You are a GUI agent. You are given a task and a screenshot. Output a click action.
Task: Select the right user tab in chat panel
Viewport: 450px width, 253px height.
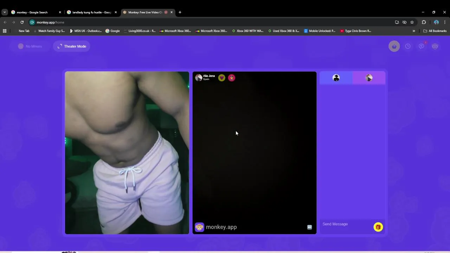369,78
